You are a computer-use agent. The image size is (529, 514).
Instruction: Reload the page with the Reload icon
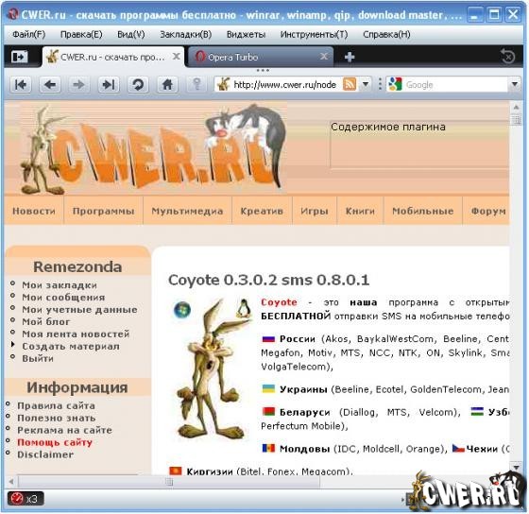click(138, 84)
